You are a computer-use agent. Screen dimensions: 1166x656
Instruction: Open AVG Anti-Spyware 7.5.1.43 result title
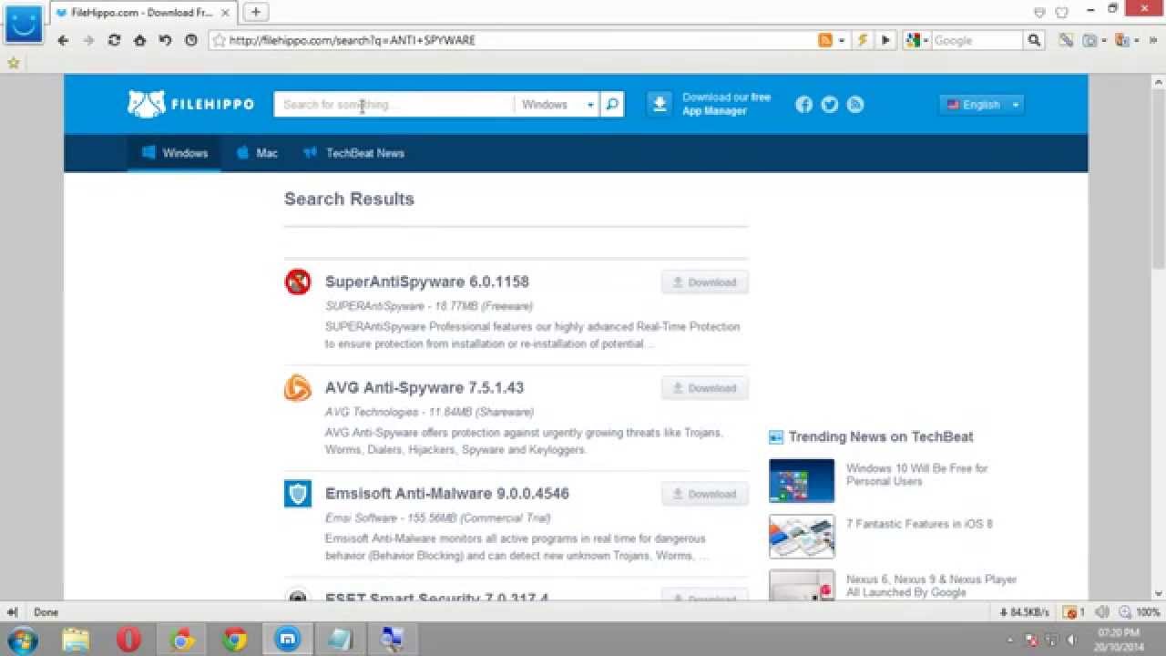point(424,387)
